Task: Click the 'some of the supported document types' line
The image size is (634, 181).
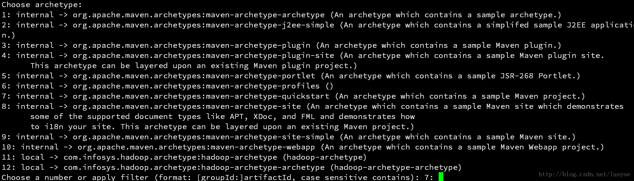Action: [x=223, y=117]
